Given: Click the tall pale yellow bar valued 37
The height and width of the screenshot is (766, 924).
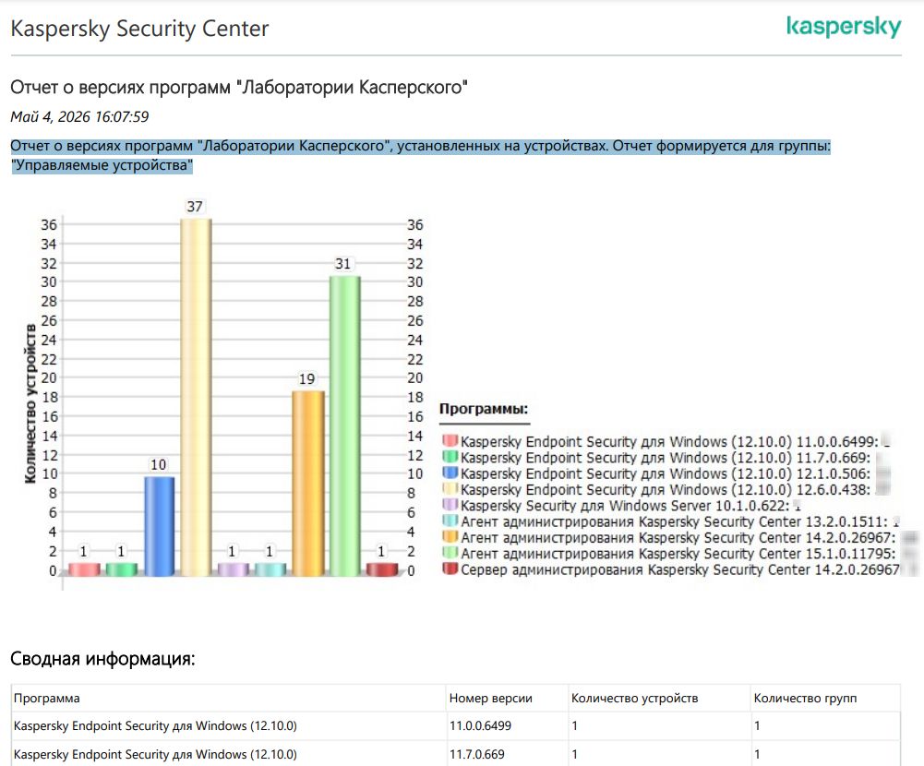Looking at the screenshot, I should (196, 398).
